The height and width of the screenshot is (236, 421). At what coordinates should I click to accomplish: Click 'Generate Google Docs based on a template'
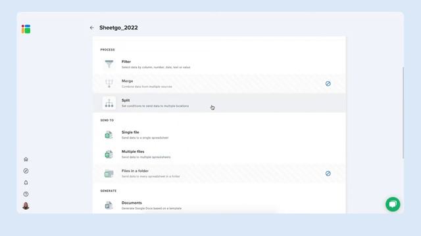151,208
